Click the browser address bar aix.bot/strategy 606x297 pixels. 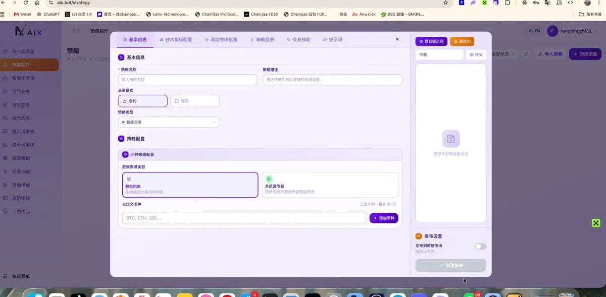[242, 3]
